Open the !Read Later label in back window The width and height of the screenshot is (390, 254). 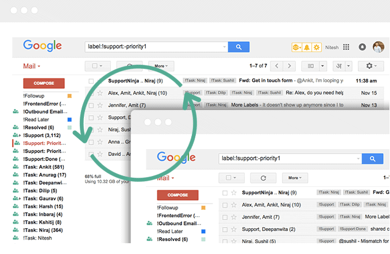click(x=36, y=119)
